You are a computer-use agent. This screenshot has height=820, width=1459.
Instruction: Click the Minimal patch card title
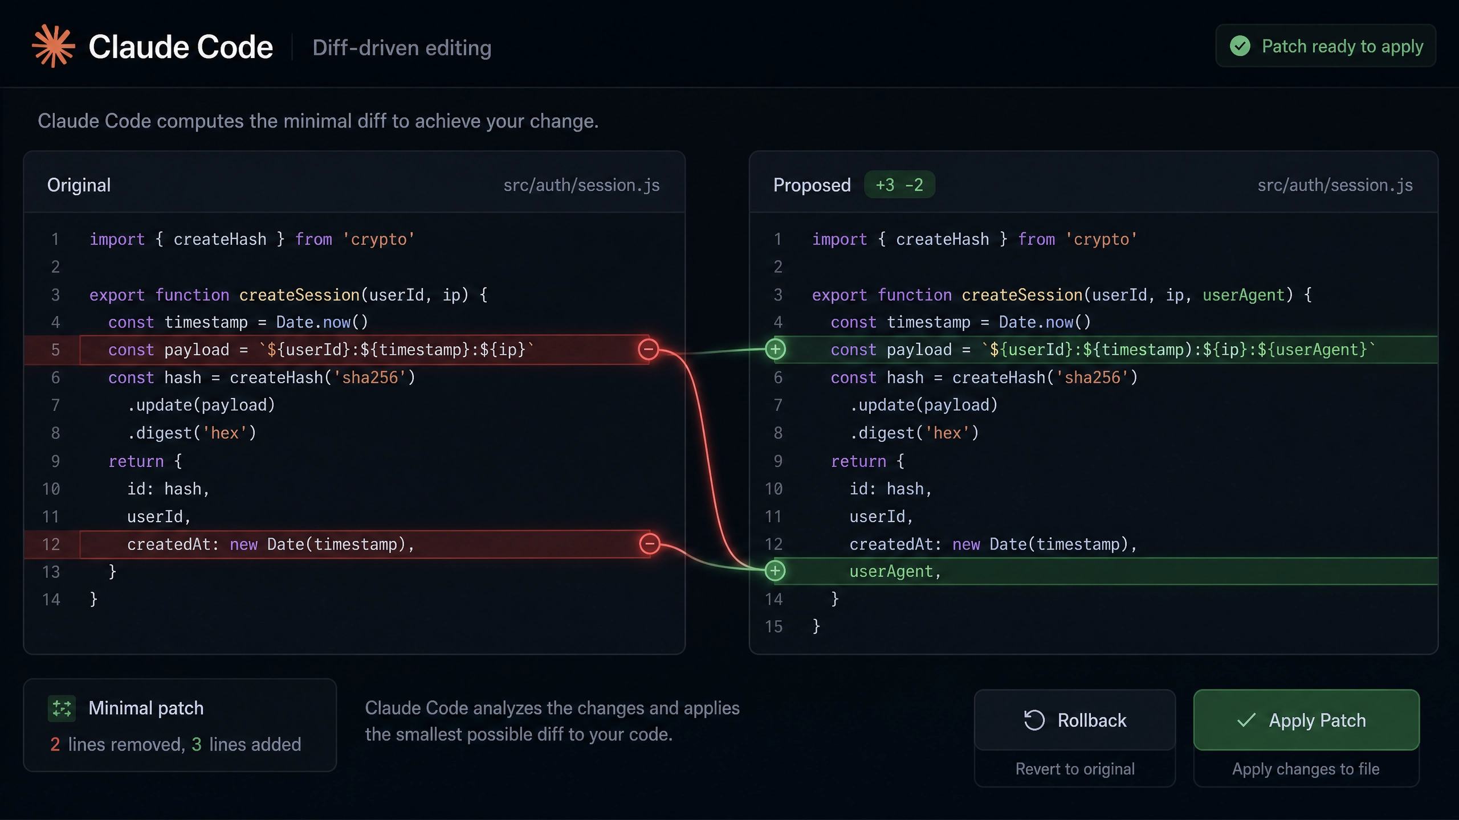(x=146, y=708)
